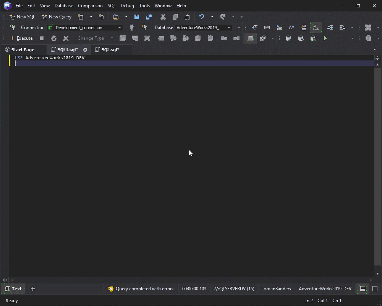Open the Tools menu
Image resolution: width=382 pixels, height=306 pixels.
[x=144, y=6]
